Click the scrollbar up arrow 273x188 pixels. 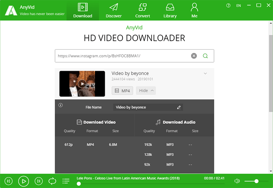[x=271, y=23]
